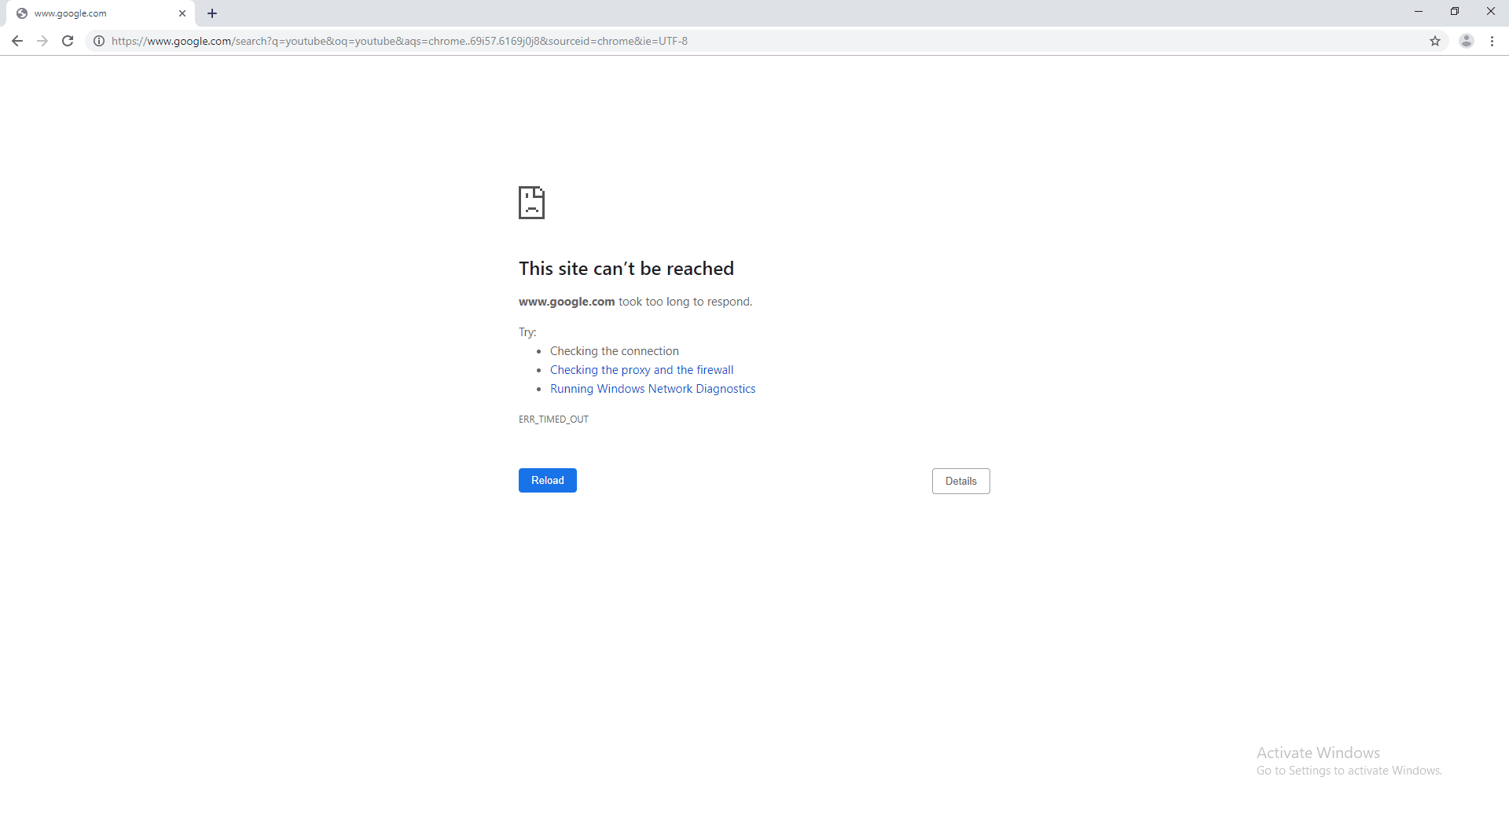Open the profile avatar icon
Image resolution: width=1509 pixels, height=817 pixels.
click(x=1467, y=41)
